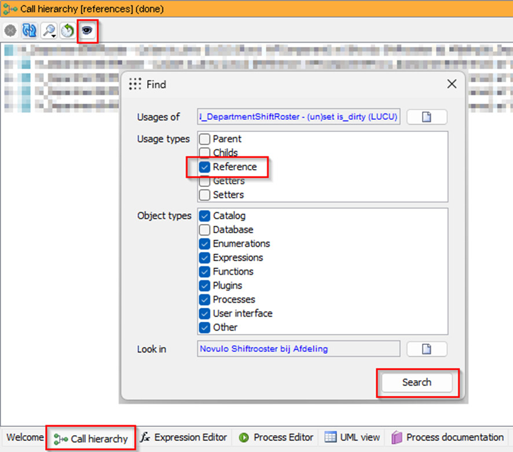
Task: Click the Call hierarchy title bar icon
Action: click(x=10, y=9)
